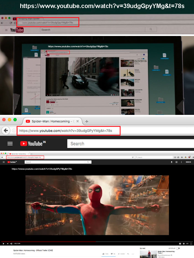The height and width of the screenshot is (258, 194).
Task: Open a new tab in the bottom Firefox window
Action: click(32, 154)
